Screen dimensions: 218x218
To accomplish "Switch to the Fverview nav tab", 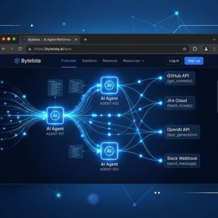I will [69, 61].
